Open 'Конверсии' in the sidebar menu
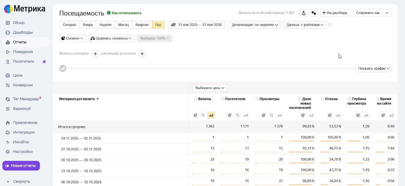The height and width of the screenshot is (186, 405). click(23, 85)
